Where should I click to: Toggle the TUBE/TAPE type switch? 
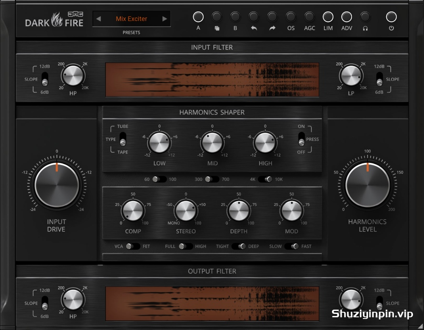click(123, 139)
